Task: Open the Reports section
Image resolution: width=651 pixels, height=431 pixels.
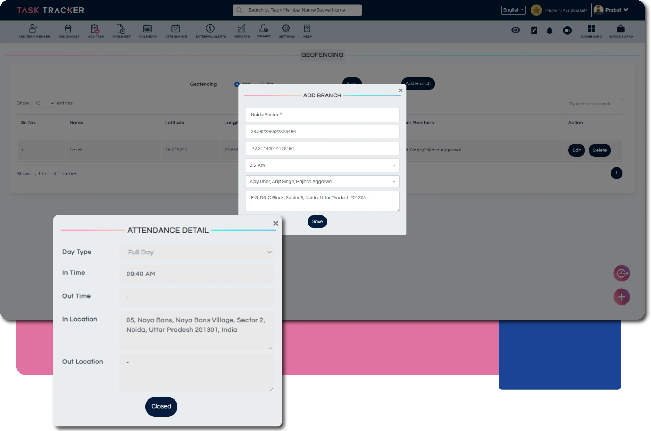Action: (x=242, y=31)
